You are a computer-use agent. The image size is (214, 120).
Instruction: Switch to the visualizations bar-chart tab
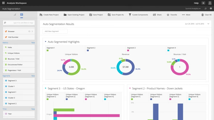pos(15,15)
